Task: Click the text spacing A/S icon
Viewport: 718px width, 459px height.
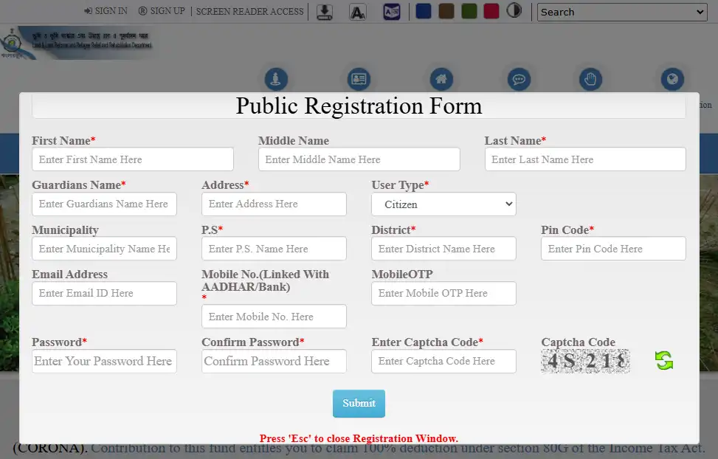Action: pyautogui.click(x=392, y=12)
